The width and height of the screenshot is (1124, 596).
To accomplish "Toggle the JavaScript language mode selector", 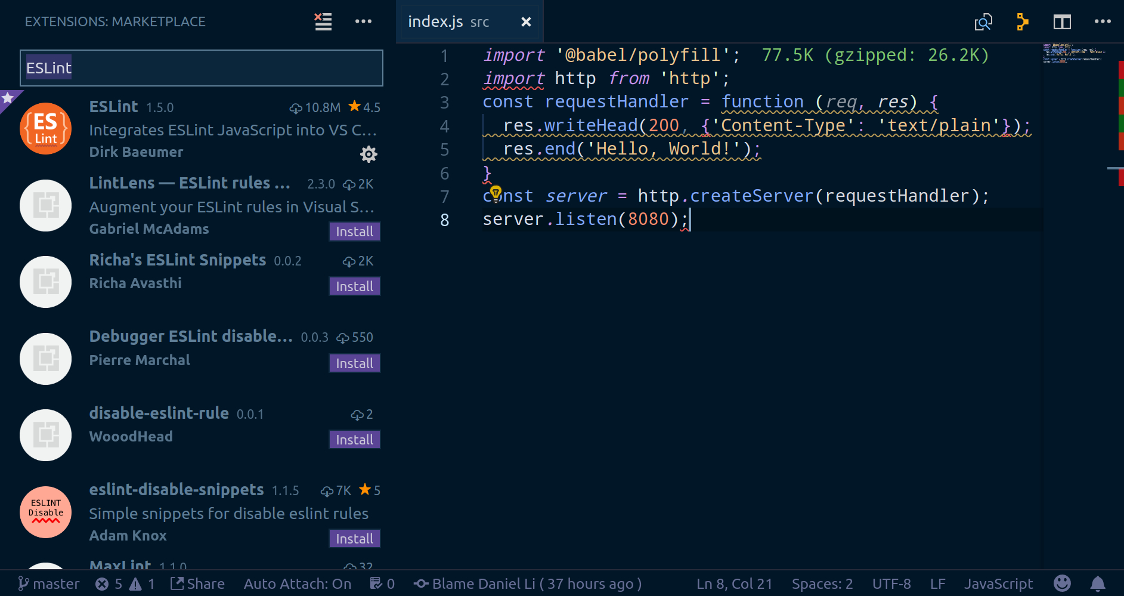I will pos(998,583).
